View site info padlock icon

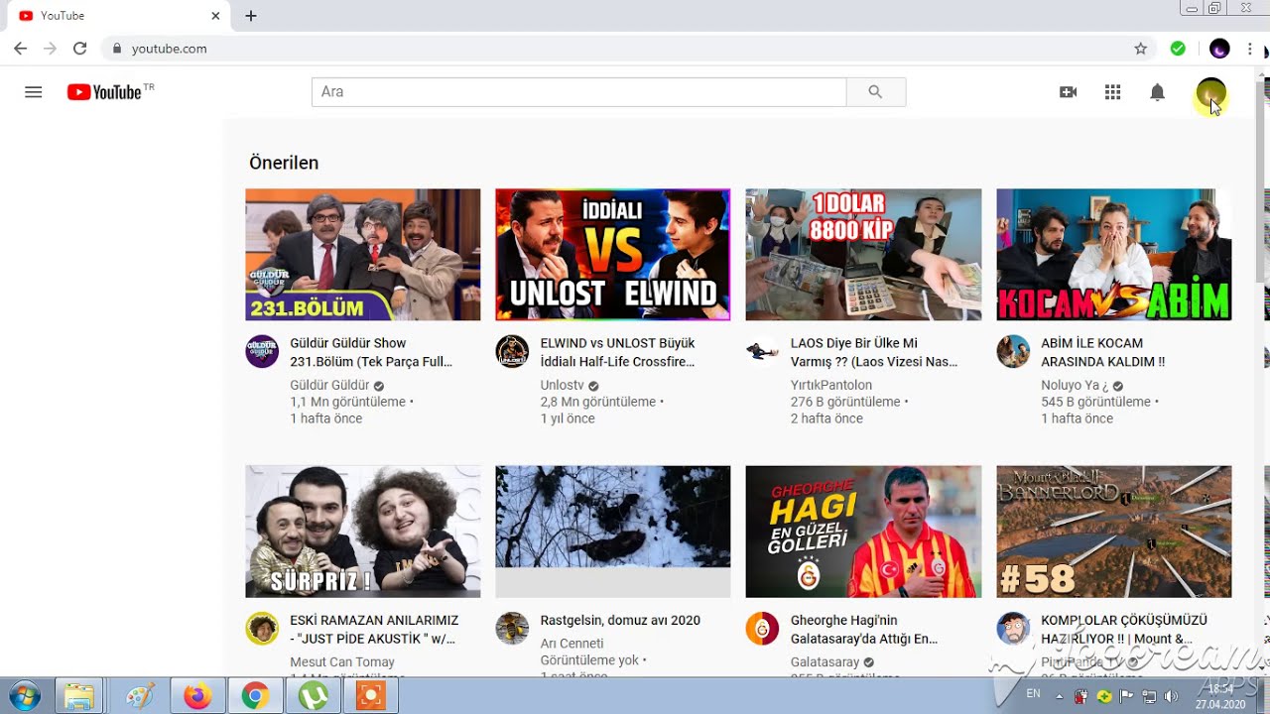point(117,49)
